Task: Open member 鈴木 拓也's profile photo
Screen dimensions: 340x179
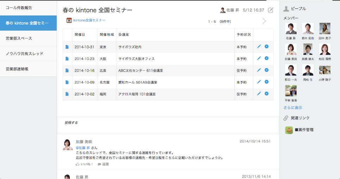Action: pos(308,28)
